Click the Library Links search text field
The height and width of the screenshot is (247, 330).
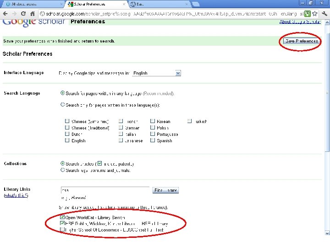105,190
